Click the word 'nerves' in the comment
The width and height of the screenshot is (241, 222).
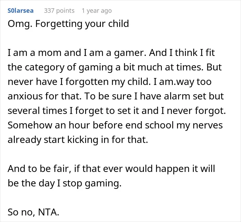tap(208, 125)
